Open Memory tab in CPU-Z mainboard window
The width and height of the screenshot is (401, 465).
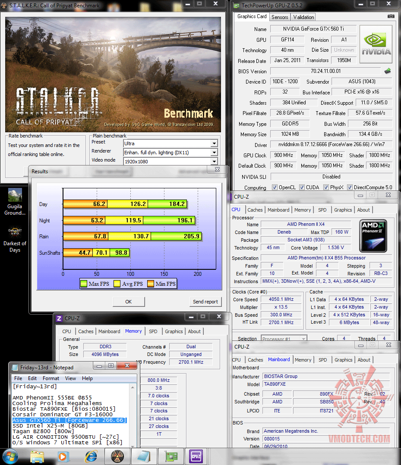(x=303, y=360)
